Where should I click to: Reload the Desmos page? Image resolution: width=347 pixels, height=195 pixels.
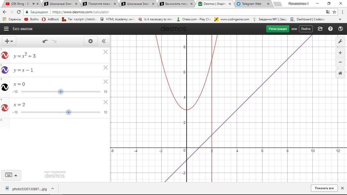(x=19, y=12)
